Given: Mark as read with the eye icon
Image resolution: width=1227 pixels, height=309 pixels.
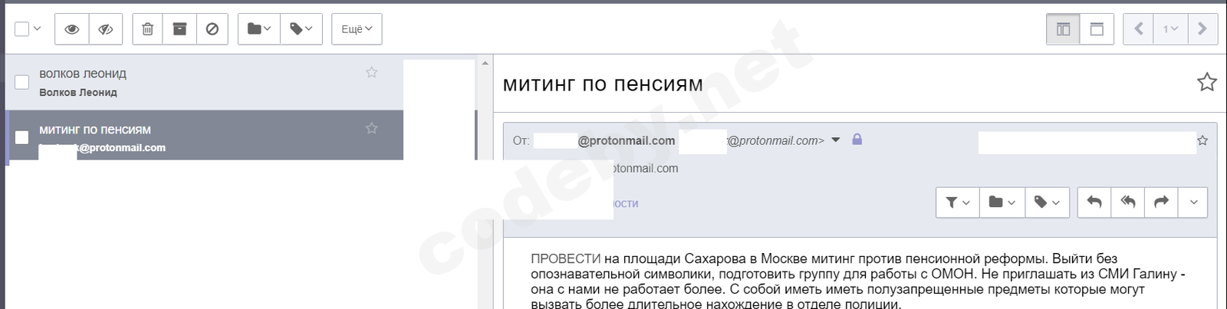Looking at the screenshot, I should point(72,29).
